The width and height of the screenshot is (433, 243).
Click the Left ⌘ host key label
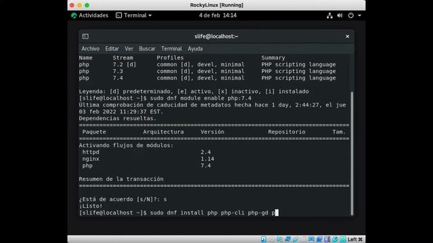pos(355,240)
